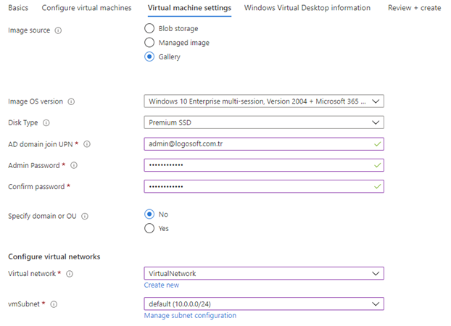This screenshot has width=451, height=326.
Task: Click the Admin Password info icon
Action: pyautogui.click(x=74, y=165)
